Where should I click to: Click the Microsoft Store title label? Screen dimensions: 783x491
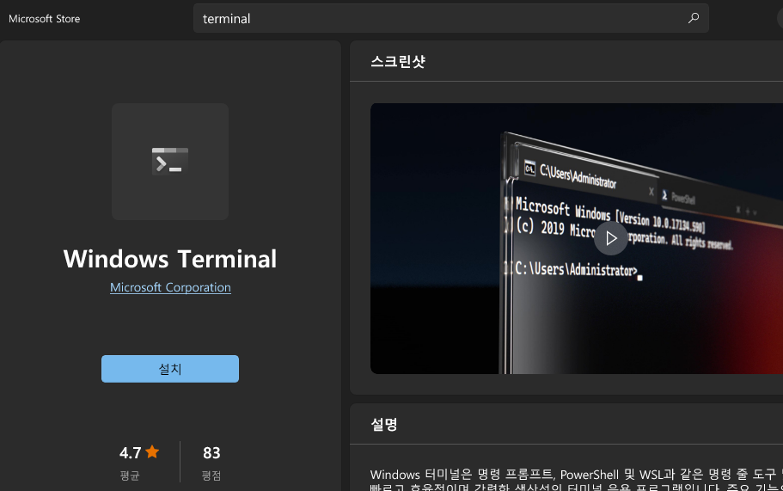[x=45, y=18]
